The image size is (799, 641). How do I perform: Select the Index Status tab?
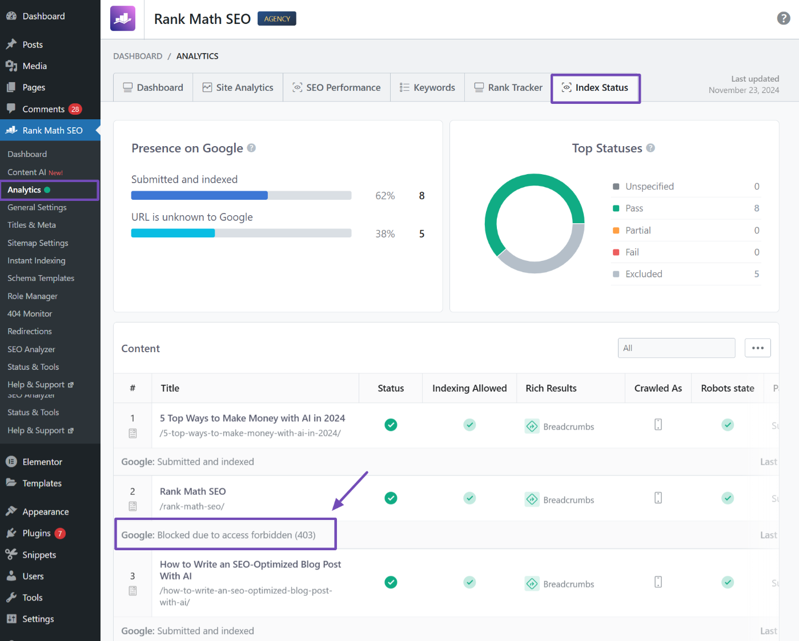[596, 88]
